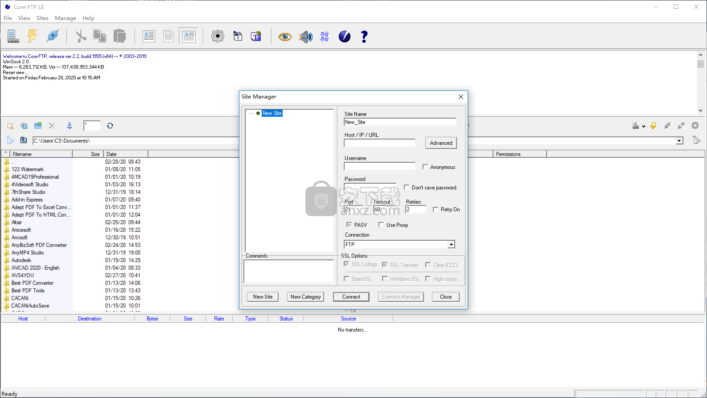Select New Site in the site tree

tap(272, 113)
